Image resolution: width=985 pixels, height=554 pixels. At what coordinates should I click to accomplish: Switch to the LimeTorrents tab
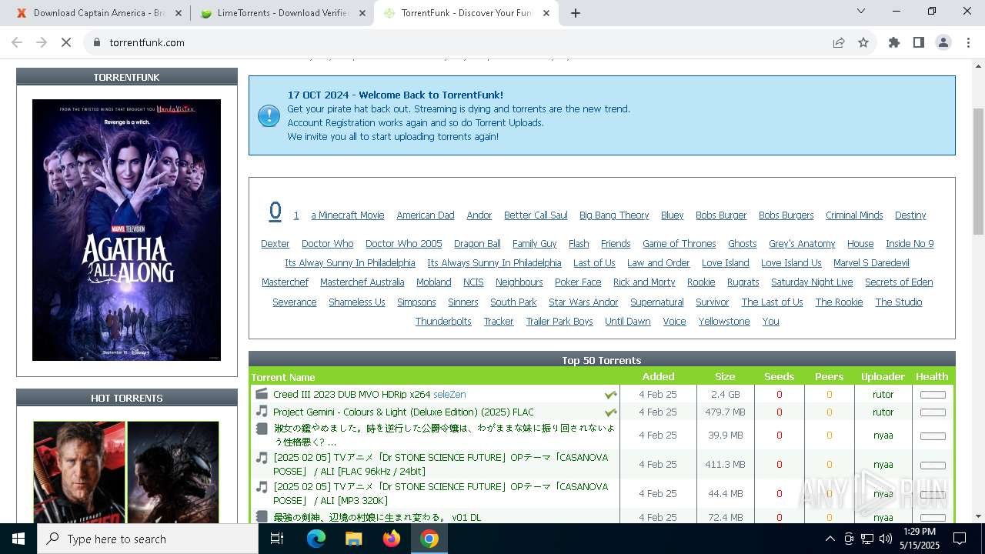(282, 13)
